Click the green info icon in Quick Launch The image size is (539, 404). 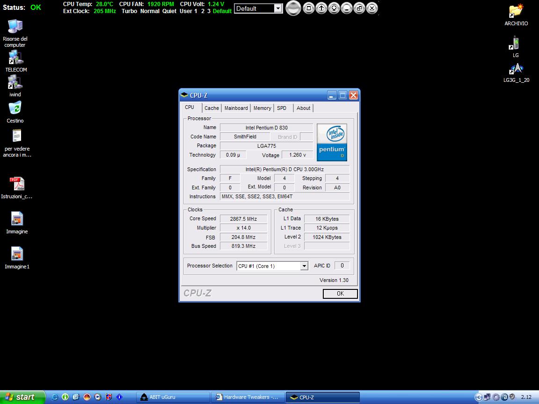(65, 397)
